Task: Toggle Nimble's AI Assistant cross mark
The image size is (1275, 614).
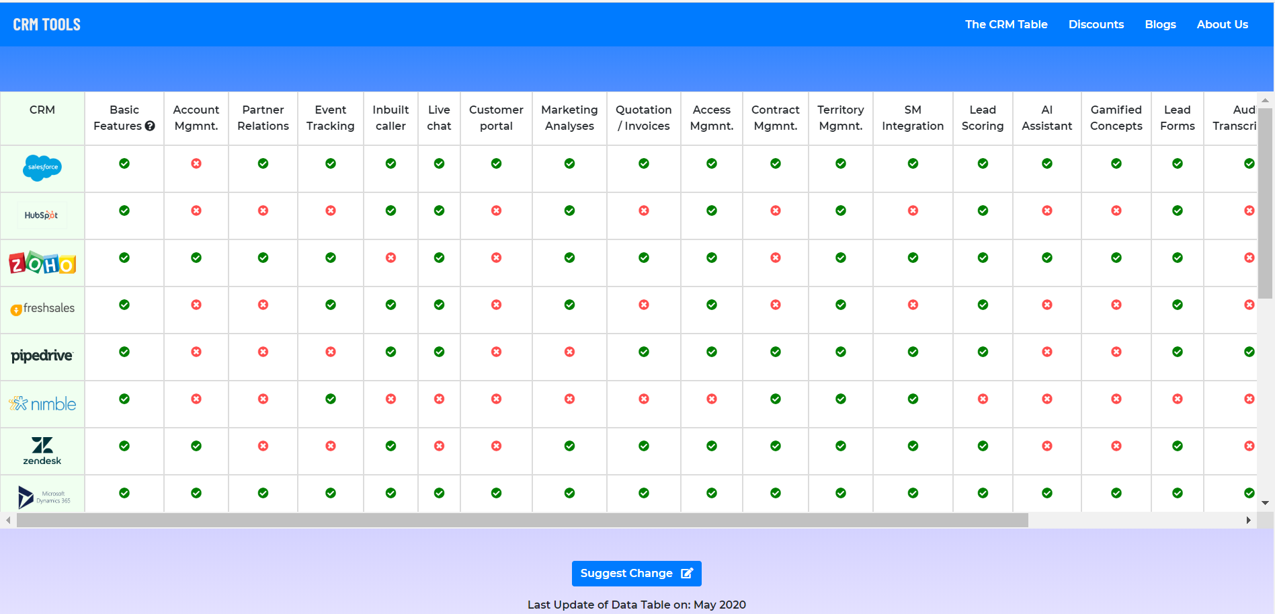Action: 1046,398
